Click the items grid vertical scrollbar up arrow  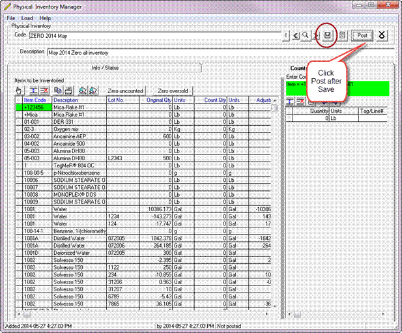click(274, 100)
